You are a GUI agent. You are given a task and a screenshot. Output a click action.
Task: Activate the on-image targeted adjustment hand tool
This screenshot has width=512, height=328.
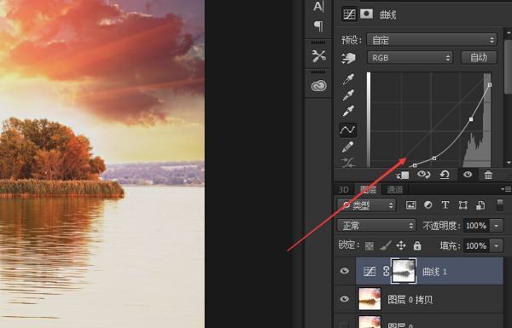click(x=348, y=58)
